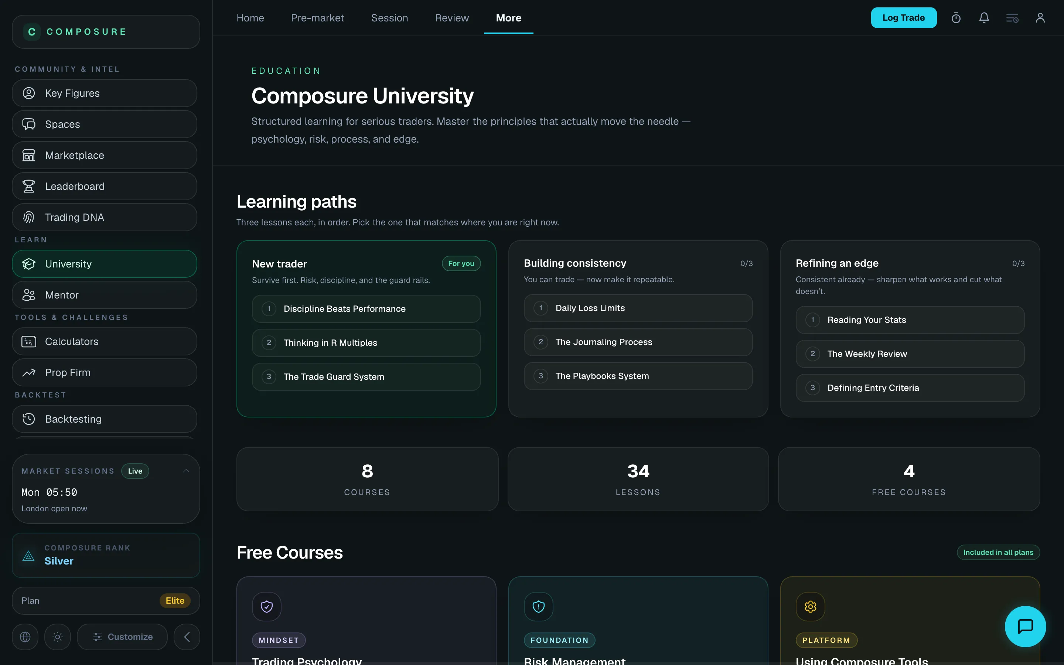Click the Composure Rank triangle icon
Viewport: 1064px width, 665px height.
(28, 556)
